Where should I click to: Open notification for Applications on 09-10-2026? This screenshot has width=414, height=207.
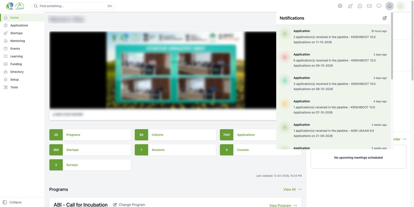pos(333,60)
